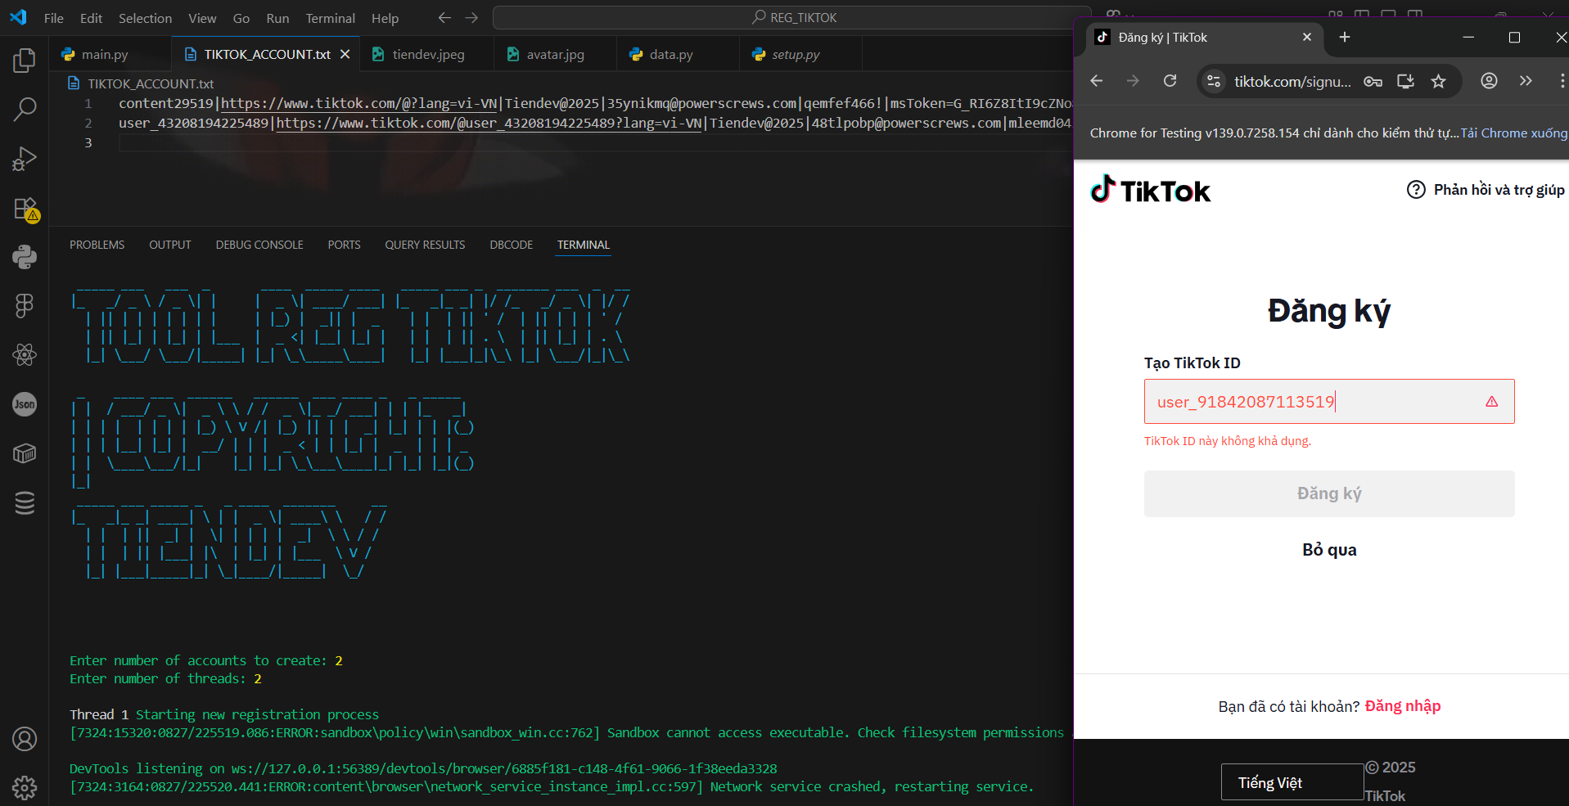The width and height of the screenshot is (1569, 806).
Task: Open the File menu
Action: (54, 18)
